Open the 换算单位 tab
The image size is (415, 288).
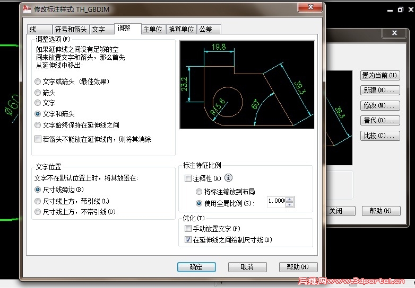[181, 29]
